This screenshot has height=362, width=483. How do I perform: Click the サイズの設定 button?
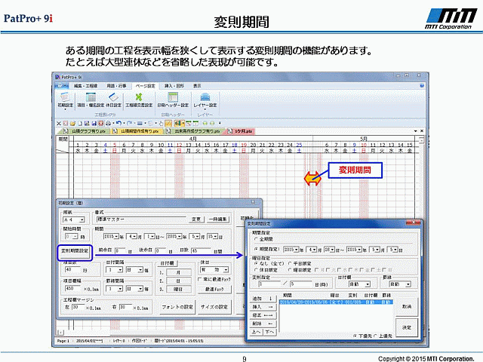click(x=214, y=307)
